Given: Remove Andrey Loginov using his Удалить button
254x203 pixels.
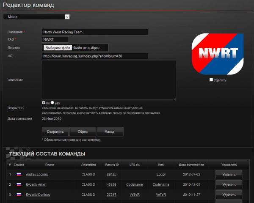Looking at the screenshot, I should (229, 174).
